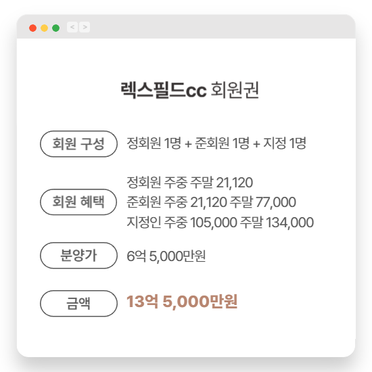Screen dimensions: 372x372
Task: Click the highlighted 13억 5,000만원 price
Action: click(x=182, y=302)
